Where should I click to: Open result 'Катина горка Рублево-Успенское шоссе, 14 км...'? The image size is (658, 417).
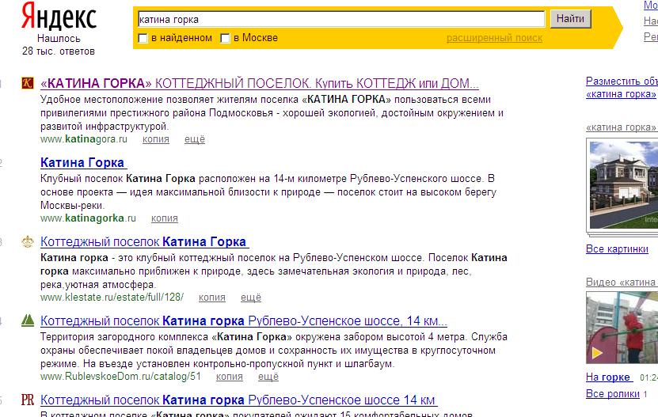click(244, 321)
